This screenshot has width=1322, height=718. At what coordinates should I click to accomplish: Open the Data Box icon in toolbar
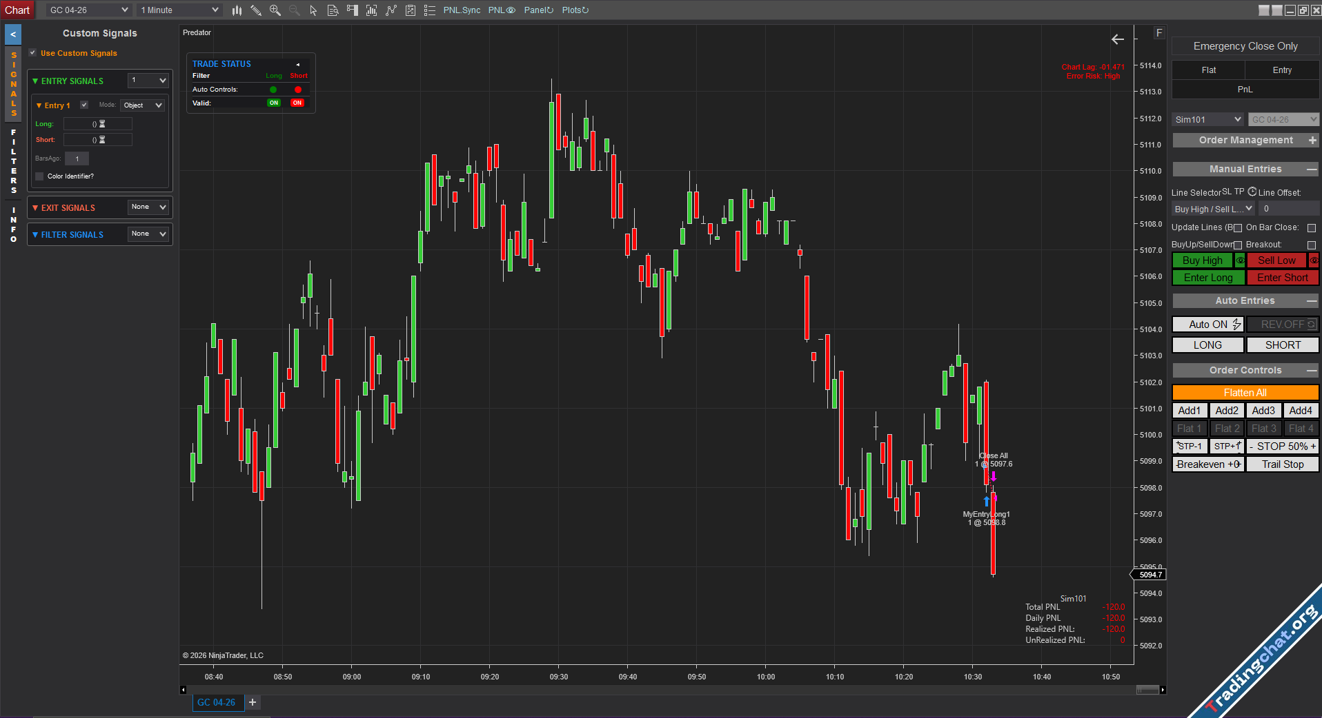point(333,10)
